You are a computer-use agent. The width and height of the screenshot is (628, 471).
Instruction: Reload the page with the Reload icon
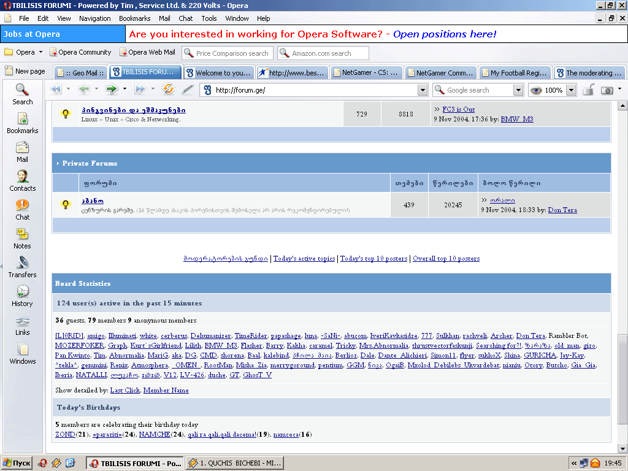pos(169,89)
